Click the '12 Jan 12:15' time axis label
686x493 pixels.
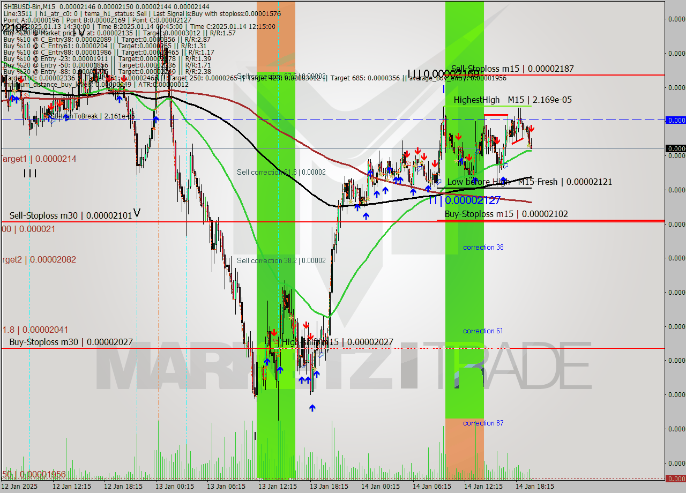click(71, 487)
